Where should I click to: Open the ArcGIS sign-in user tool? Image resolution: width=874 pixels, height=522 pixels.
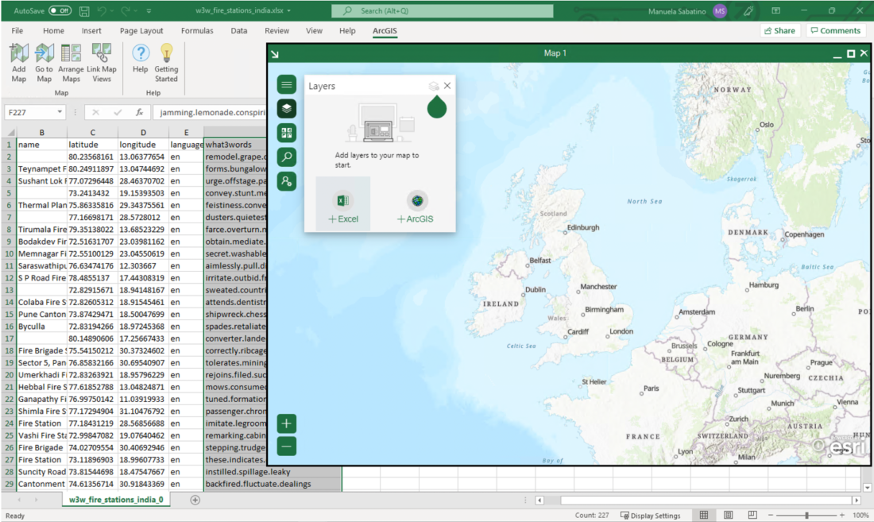pyautogui.click(x=287, y=181)
